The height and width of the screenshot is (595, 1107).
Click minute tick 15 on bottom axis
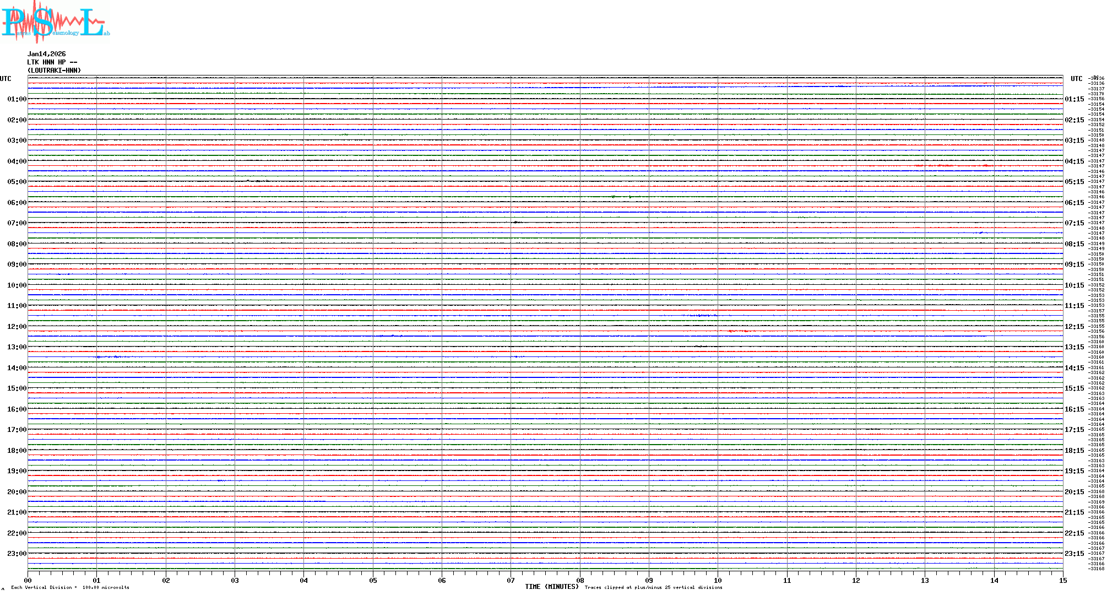pyautogui.click(x=1063, y=580)
